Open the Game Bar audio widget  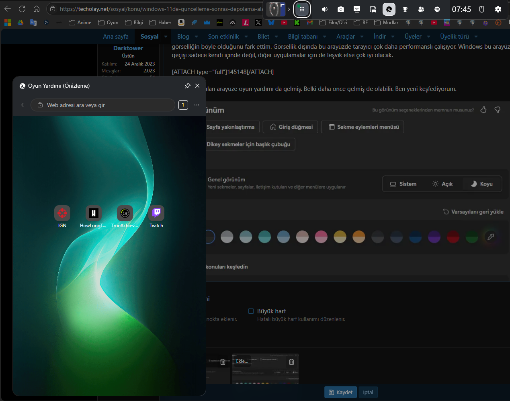click(x=325, y=9)
